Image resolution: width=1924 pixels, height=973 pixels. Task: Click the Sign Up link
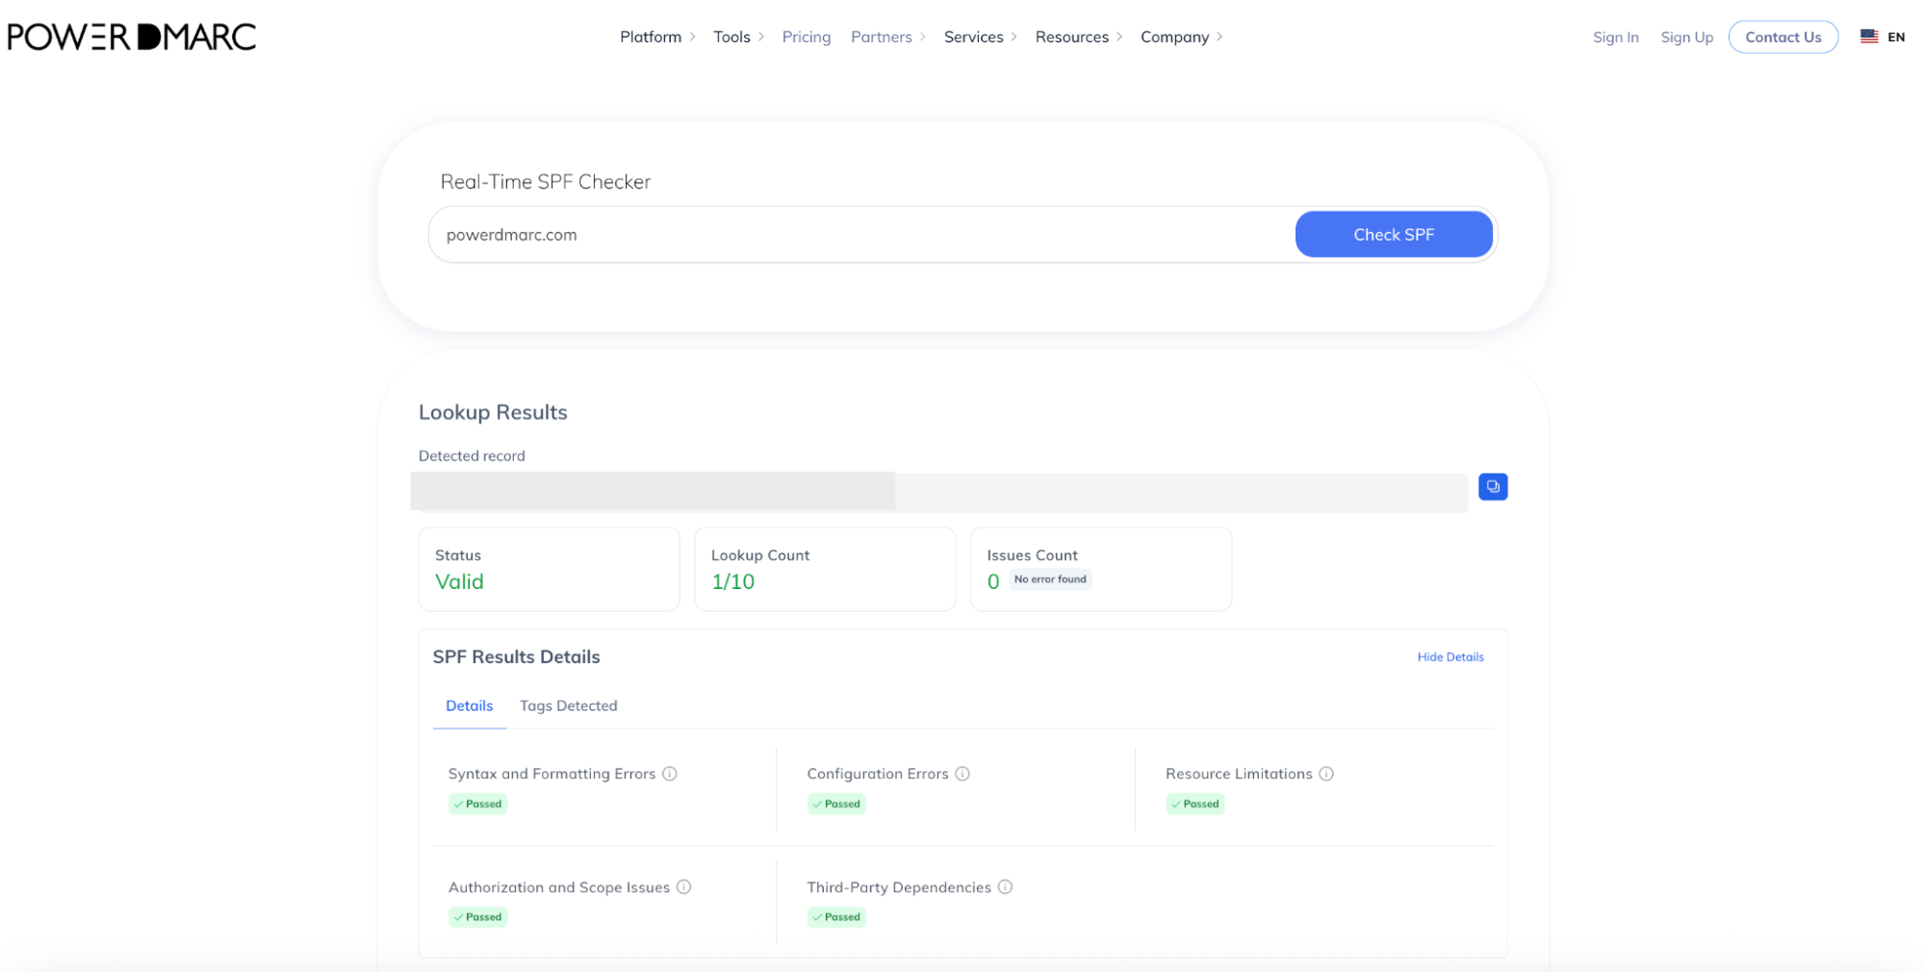click(x=1686, y=37)
